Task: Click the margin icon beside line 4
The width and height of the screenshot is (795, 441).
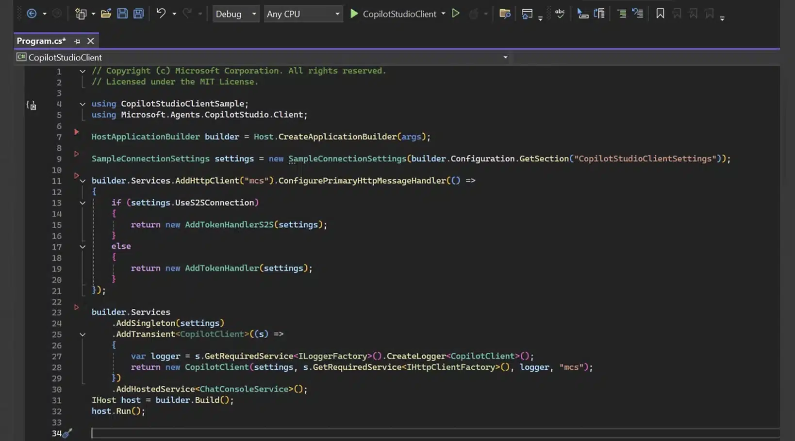Action: tap(32, 105)
